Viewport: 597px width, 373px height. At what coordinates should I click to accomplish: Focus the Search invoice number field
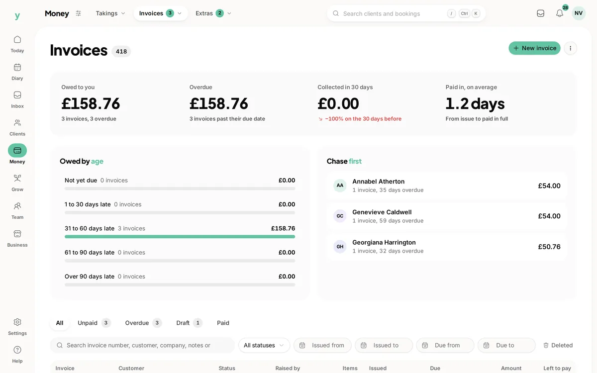142,345
